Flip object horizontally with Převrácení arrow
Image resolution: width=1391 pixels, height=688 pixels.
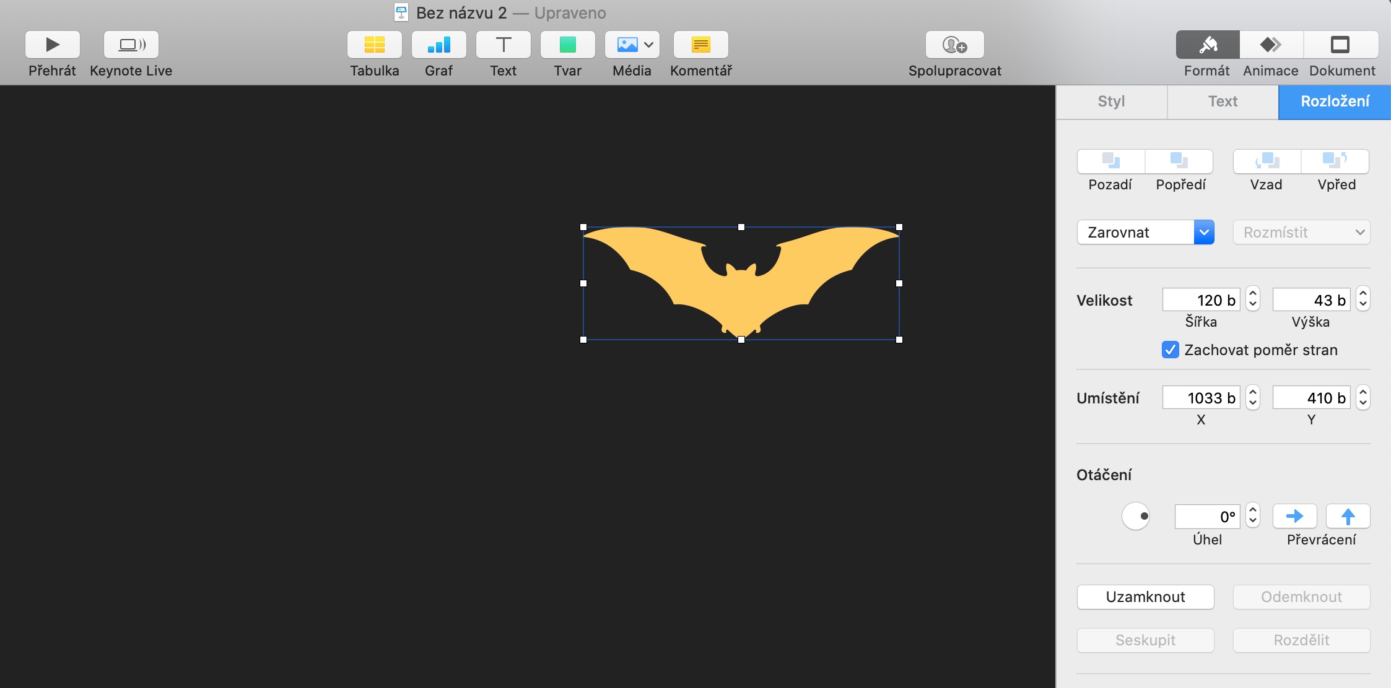1294,516
